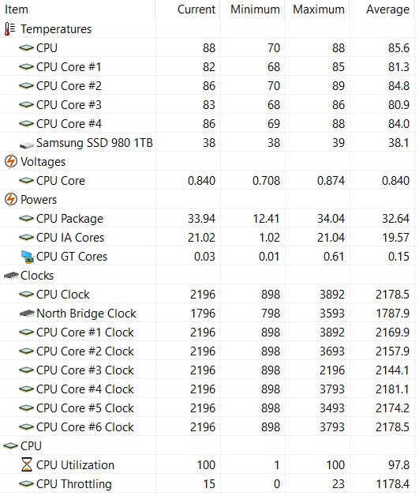Screen dimensions: 419x496
Task: Click the chip icon beside CPU Core #3 Clock
Action: pos(26,370)
